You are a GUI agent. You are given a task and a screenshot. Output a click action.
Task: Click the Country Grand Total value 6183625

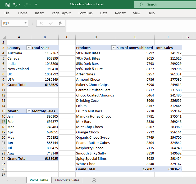click(45, 85)
